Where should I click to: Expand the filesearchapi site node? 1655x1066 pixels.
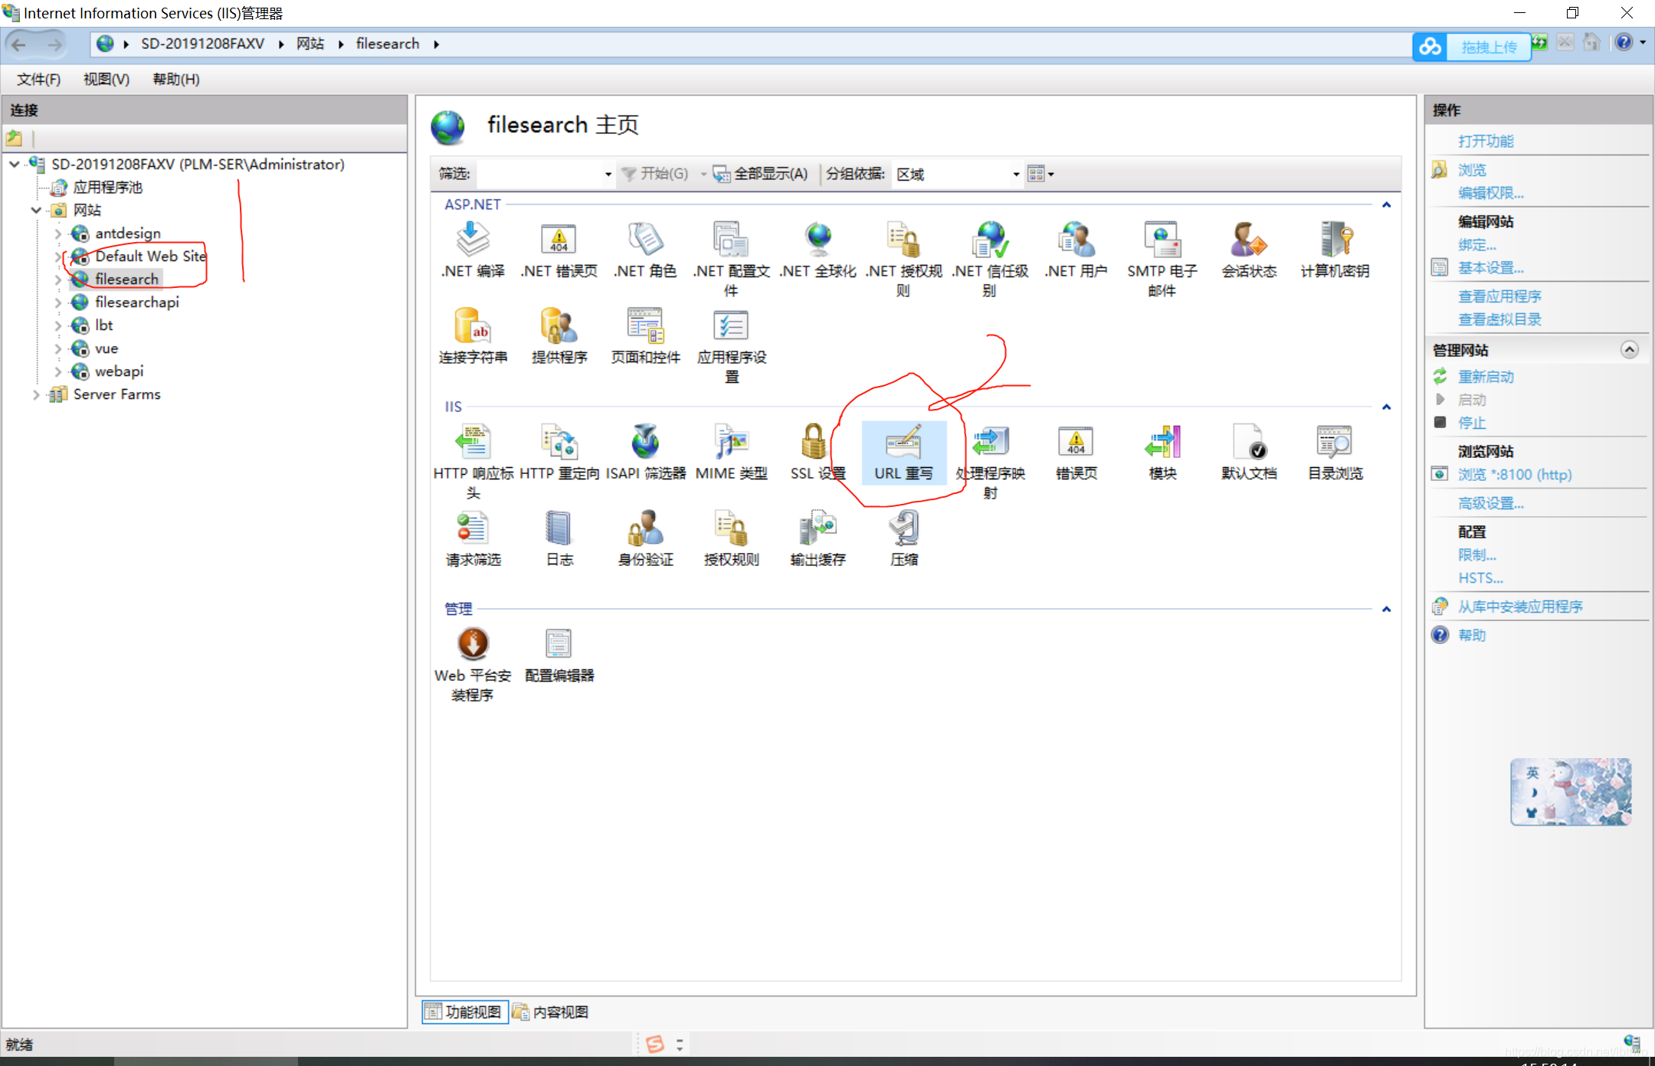pyautogui.click(x=58, y=302)
